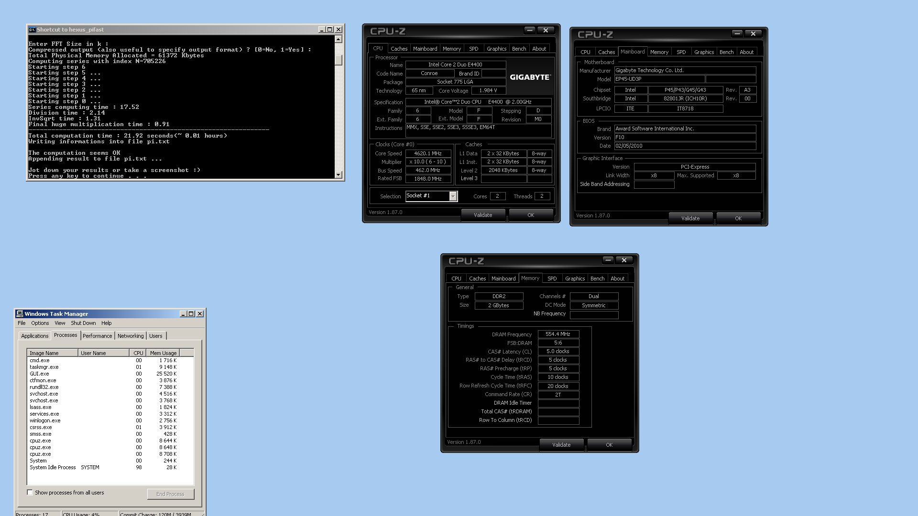Image resolution: width=918 pixels, height=516 pixels.
Task: Open Memory tab in CPU-Z Mainboard window
Action: tap(659, 52)
